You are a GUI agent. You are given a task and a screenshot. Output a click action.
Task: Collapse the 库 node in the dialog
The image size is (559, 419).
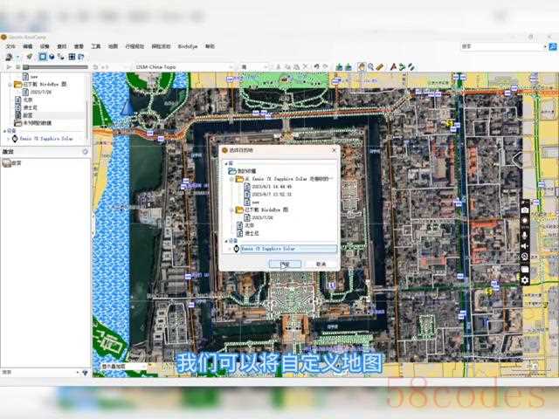[x=226, y=163]
